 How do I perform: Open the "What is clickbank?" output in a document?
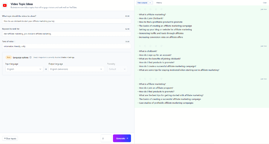click(x=150, y=46)
